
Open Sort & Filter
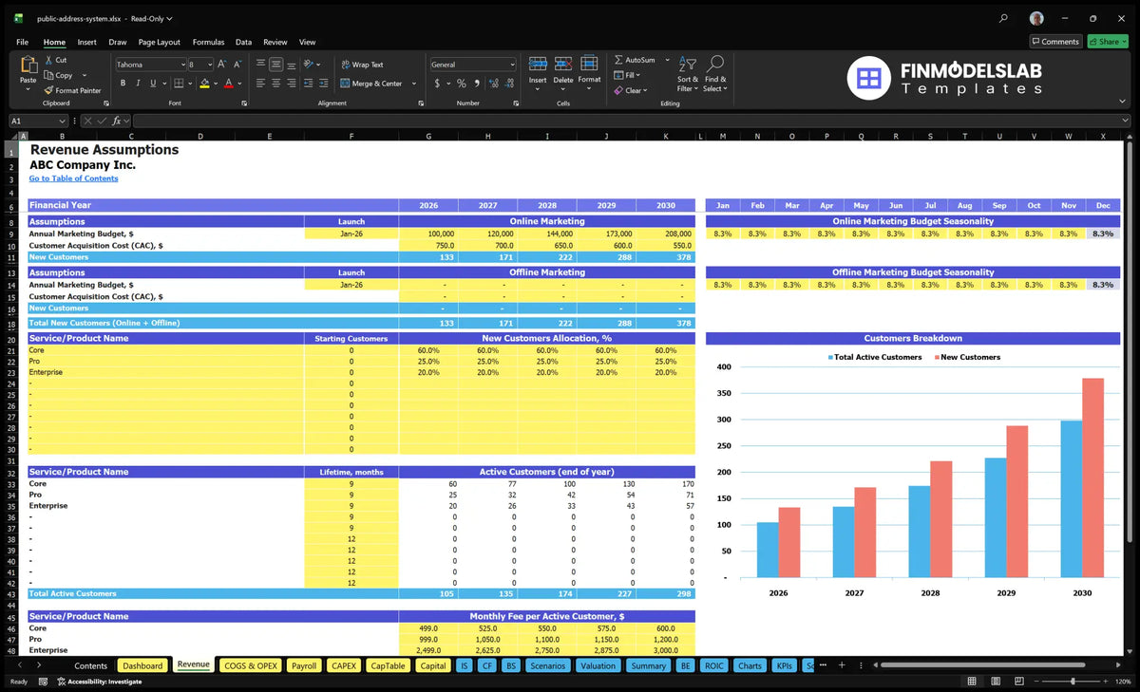(688, 73)
